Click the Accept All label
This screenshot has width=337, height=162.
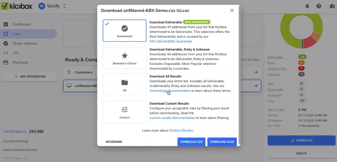pyautogui.click(x=275, y=95)
